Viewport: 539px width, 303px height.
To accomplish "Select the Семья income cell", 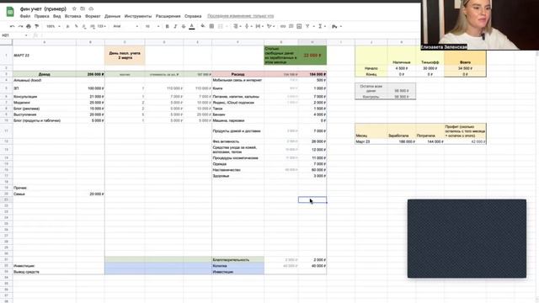I will (45, 194).
